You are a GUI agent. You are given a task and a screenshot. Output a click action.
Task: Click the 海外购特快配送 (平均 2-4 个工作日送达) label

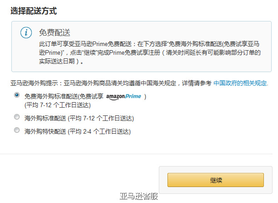[77, 131]
